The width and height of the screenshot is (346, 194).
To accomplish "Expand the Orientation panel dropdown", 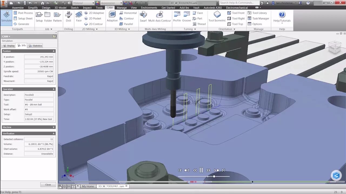I will [234, 29].
